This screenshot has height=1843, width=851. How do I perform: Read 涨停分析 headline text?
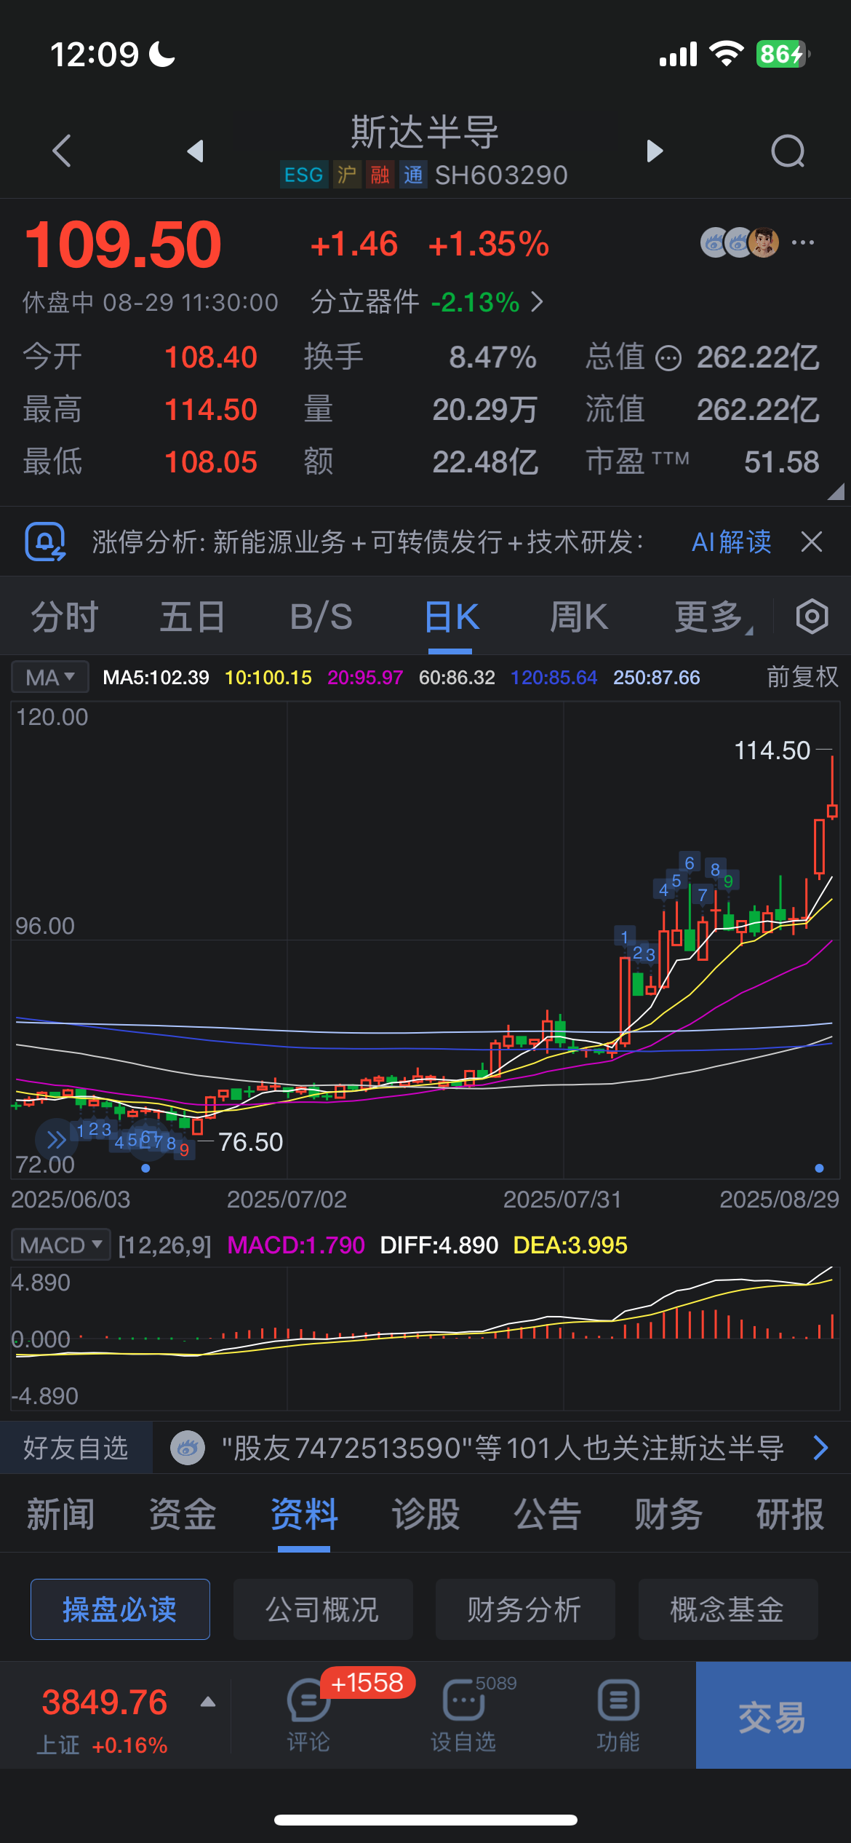coord(367,542)
